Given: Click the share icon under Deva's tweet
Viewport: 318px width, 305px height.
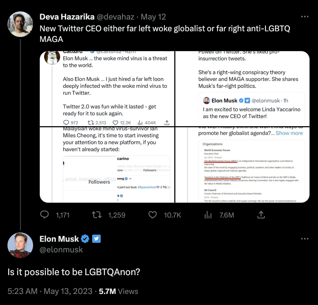Looking at the screenshot, I should pyautogui.click(x=261, y=215).
